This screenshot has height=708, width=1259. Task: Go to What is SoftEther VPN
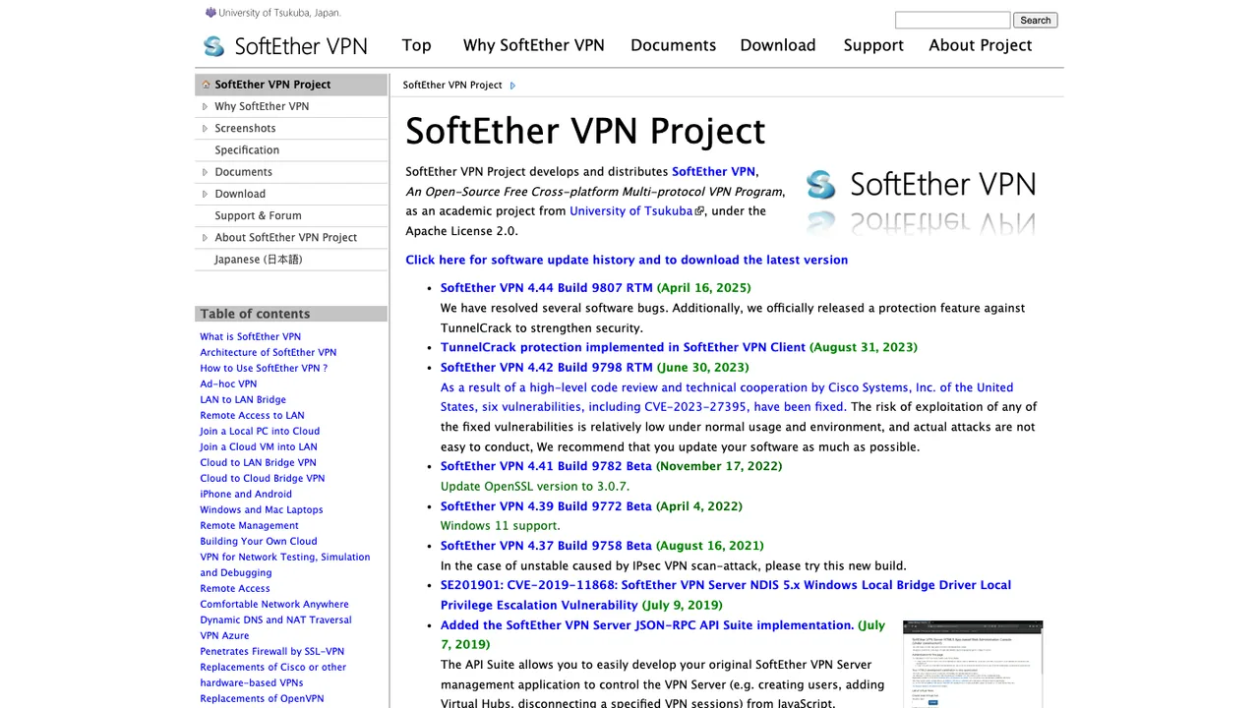[x=251, y=336]
